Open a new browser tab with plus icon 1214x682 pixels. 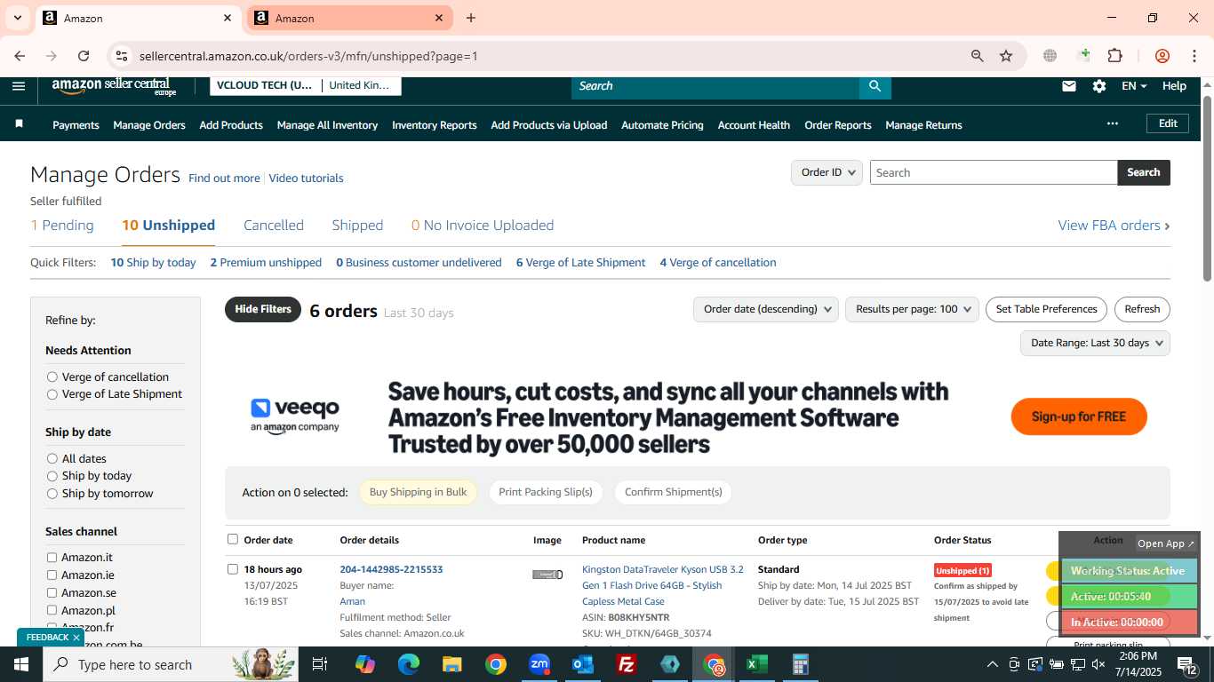coord(471,18)
